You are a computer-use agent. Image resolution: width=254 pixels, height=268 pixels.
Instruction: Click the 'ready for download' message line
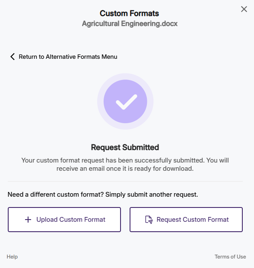pyautogui.click(x=125, y=169)
